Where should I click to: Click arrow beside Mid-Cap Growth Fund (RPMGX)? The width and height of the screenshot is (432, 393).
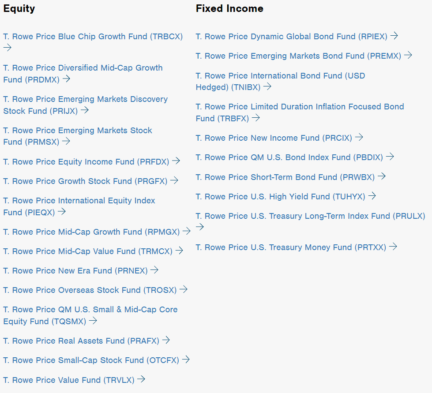coord(187,231)
